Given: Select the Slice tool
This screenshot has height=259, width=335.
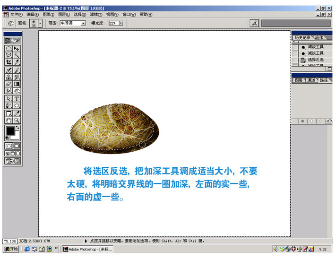Looking at the screenshot, I should [17, 62].
